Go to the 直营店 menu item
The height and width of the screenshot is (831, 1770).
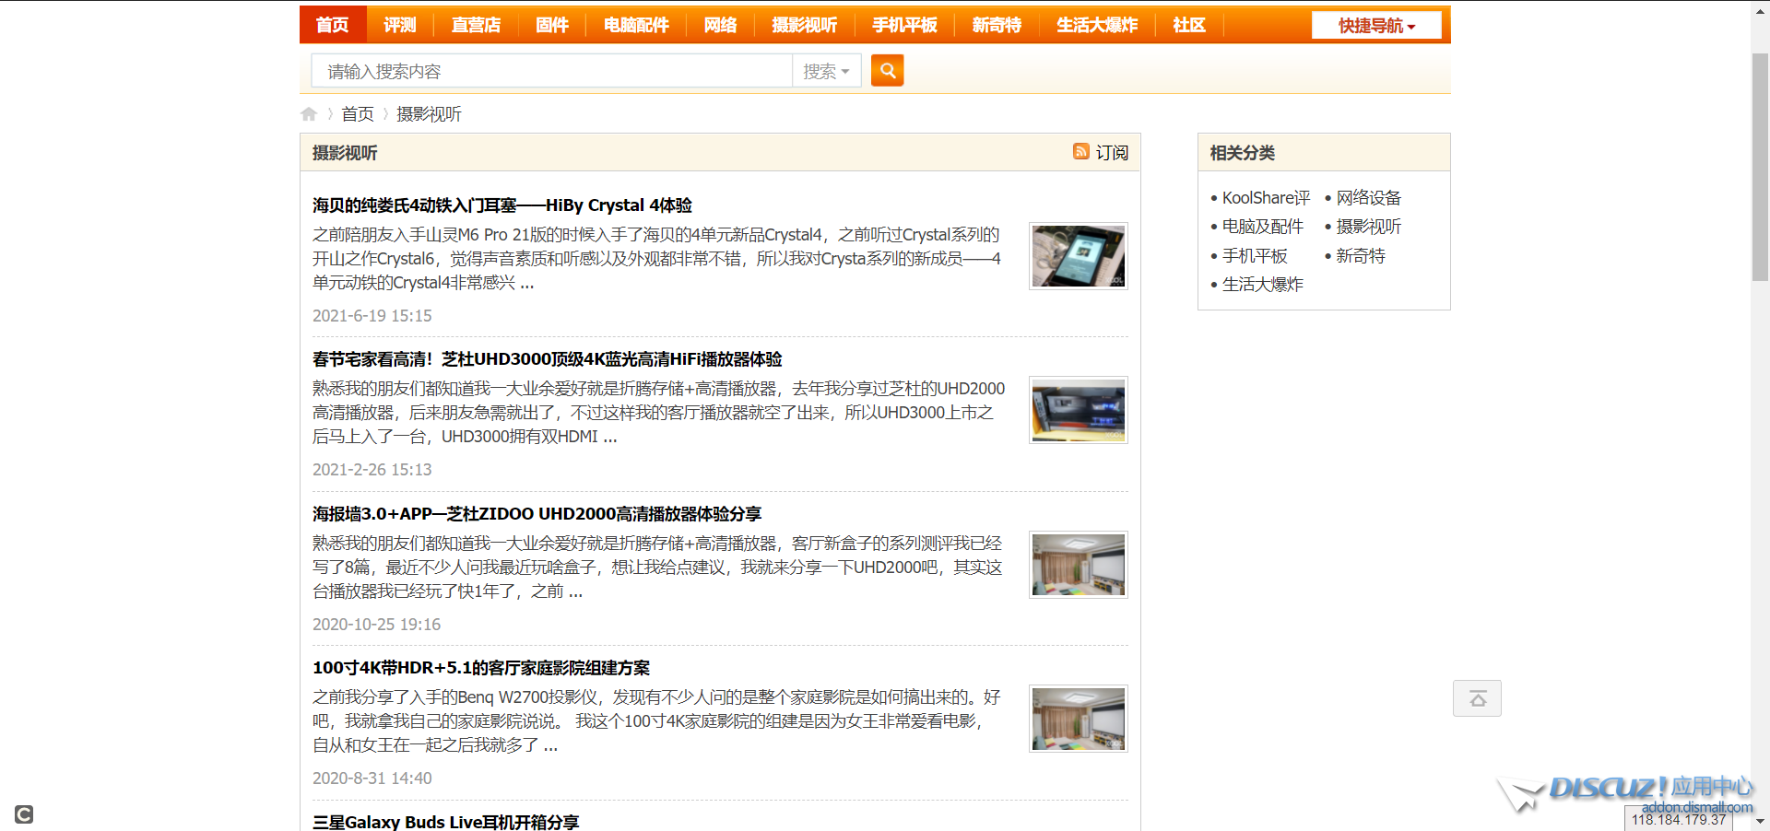pyautogui.click(x=476, y=25)
